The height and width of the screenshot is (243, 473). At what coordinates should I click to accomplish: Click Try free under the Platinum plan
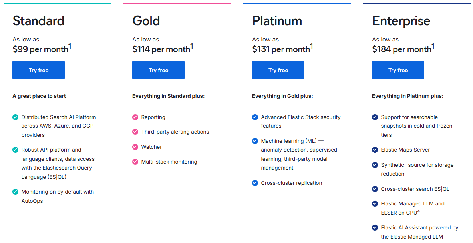(x=278, y=70)
